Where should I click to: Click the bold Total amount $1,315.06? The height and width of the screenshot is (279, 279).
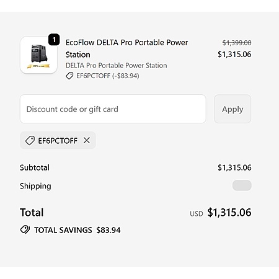[229, 213]
